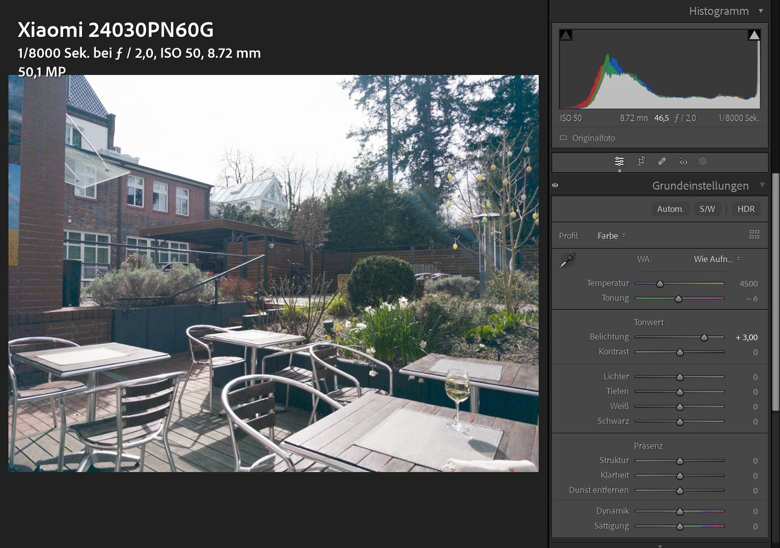Select the Edit sliders tool icon
Viewport: 780px width, 548px height.
tap(619, 161)
